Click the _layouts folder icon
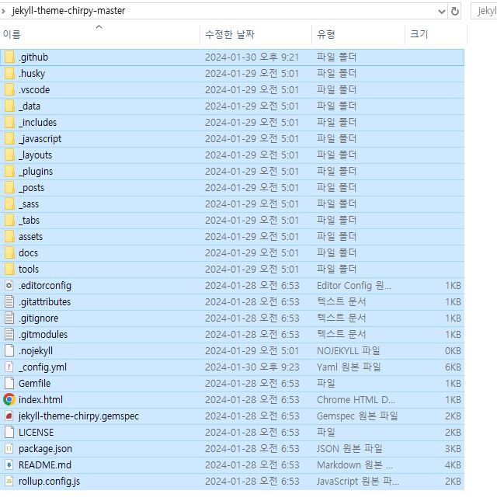Image resolution: width=497 pixels, height=501 pixels. [9, 155]
